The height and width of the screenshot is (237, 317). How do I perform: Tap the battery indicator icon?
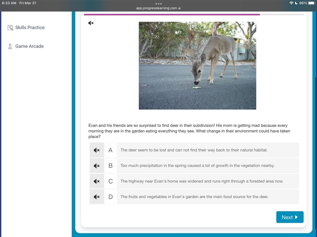312,3
